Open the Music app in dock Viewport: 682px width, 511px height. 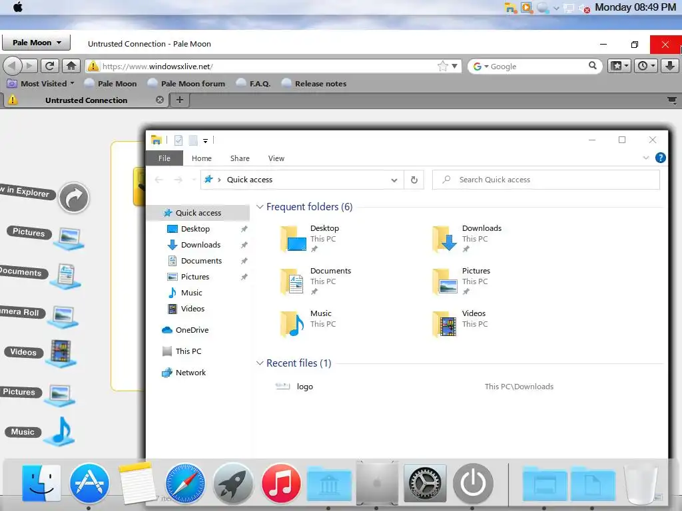coord(281,483)
